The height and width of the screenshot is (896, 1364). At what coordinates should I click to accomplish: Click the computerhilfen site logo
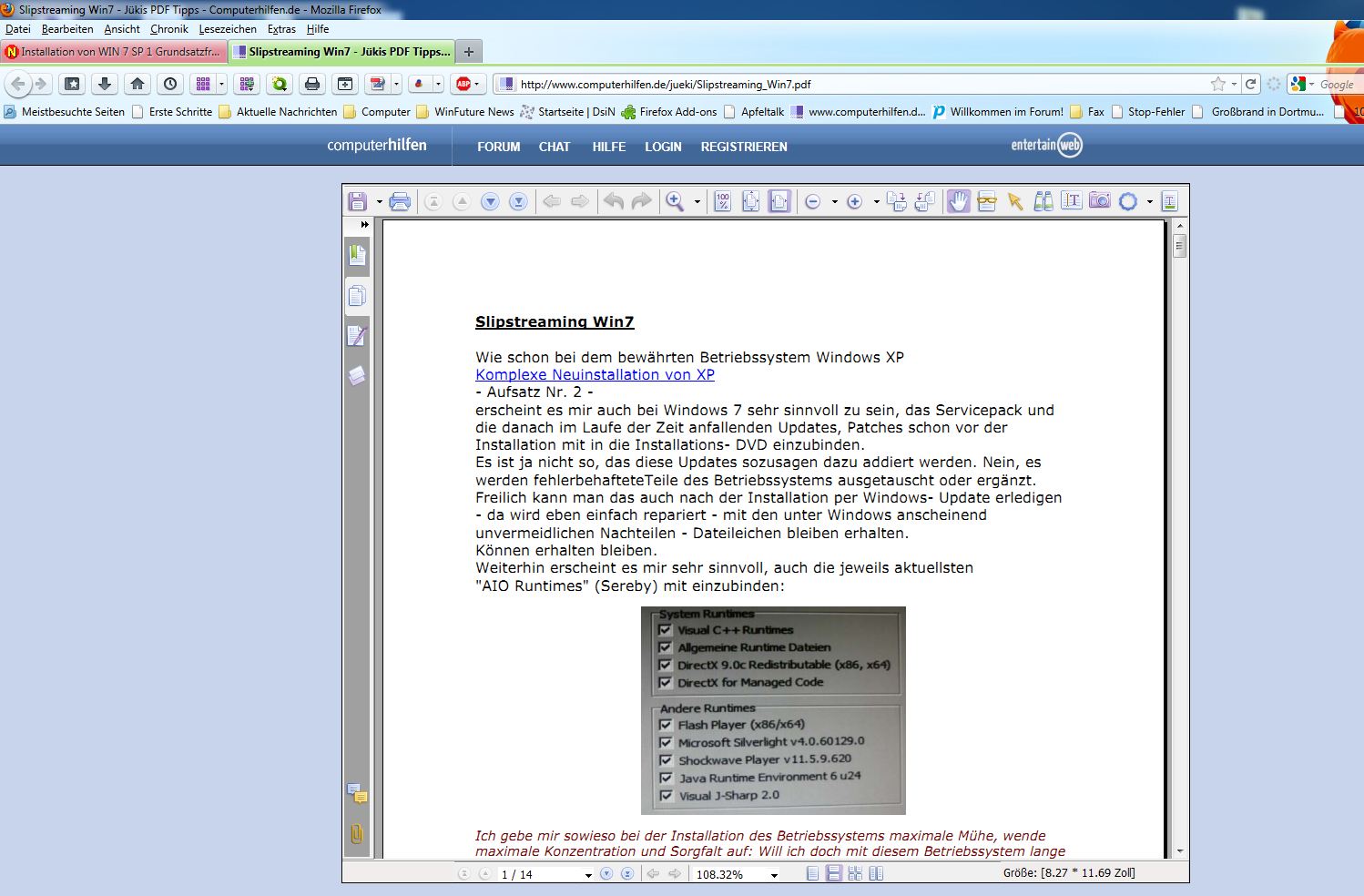coord(377,145)
